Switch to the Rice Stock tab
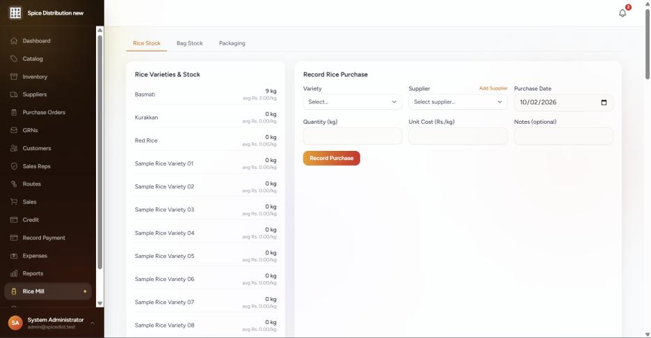Image resolution: width=651 pixels, height=338 pixels. tap(147, 43)
